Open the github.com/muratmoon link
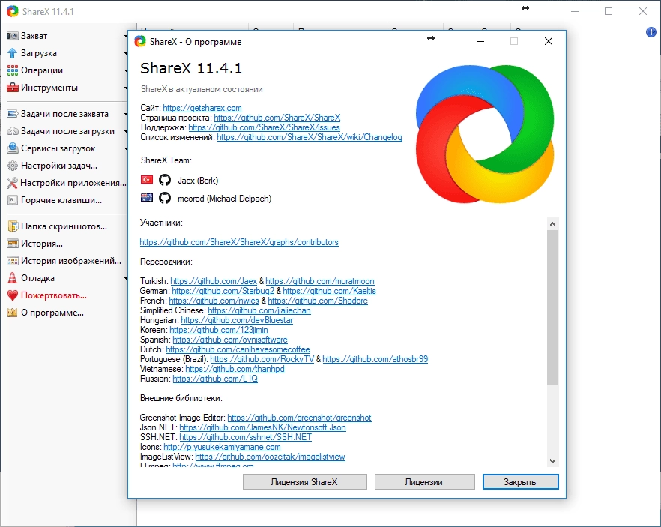 (x=320, y=281)
